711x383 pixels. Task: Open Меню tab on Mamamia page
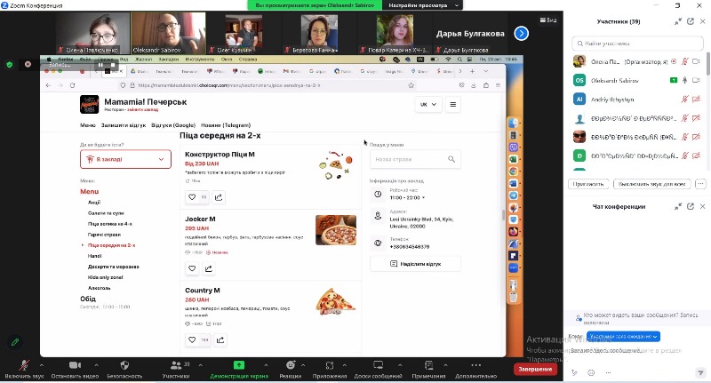[x=88, y=125]
